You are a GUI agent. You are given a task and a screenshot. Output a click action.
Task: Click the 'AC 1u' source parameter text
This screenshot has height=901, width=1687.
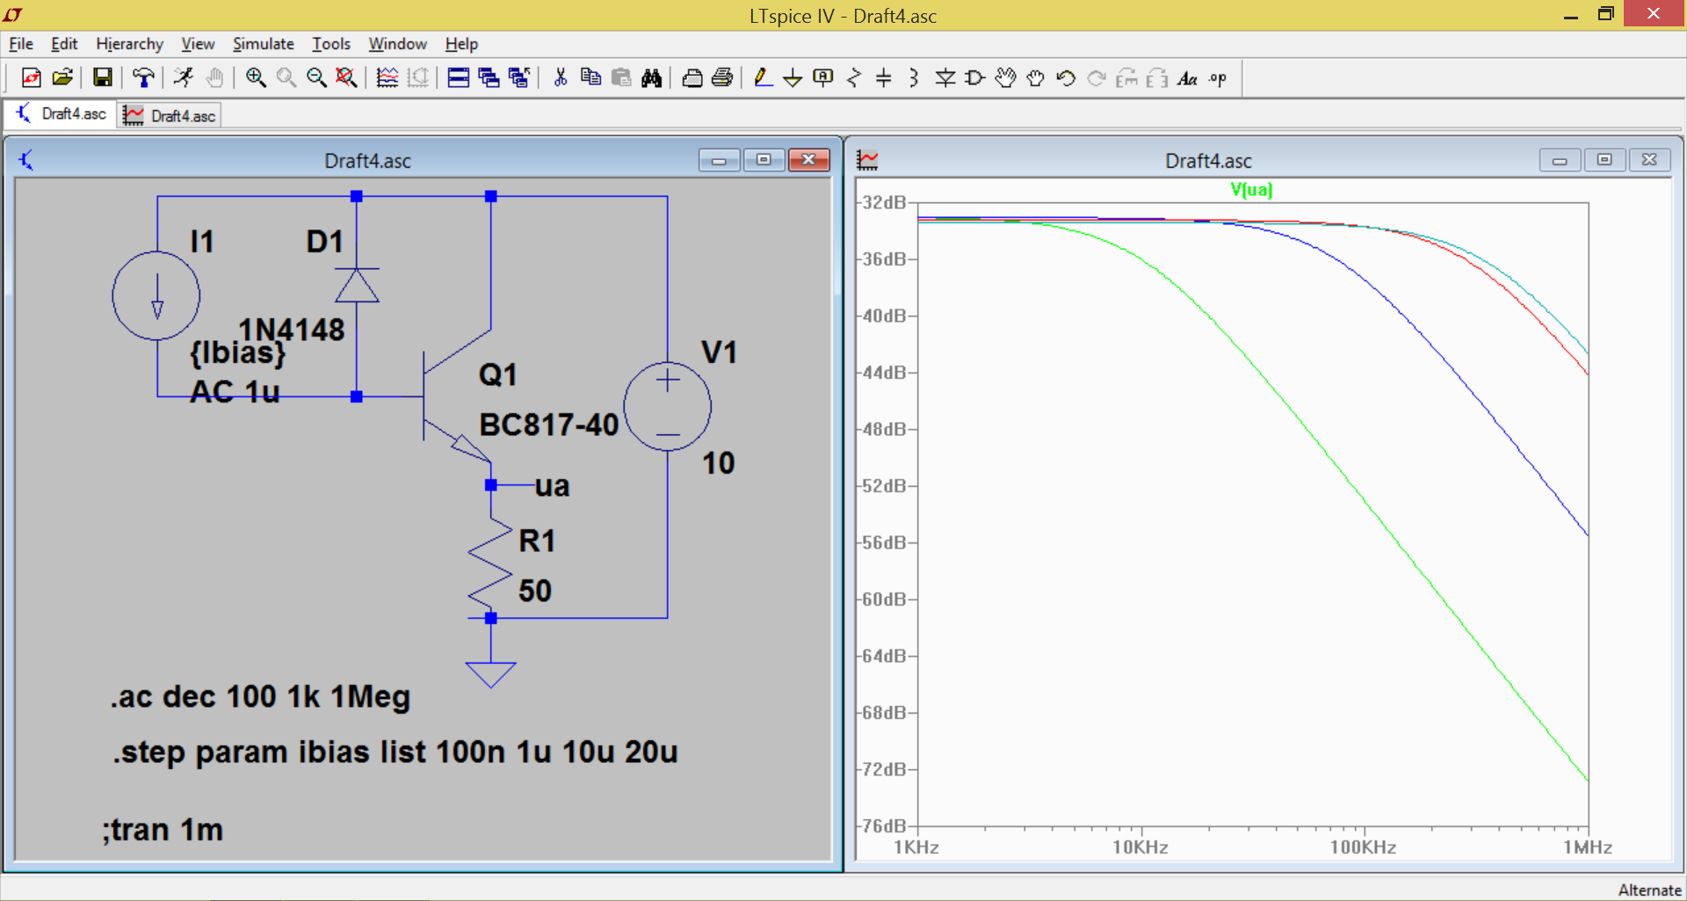(x=235, y=391)
